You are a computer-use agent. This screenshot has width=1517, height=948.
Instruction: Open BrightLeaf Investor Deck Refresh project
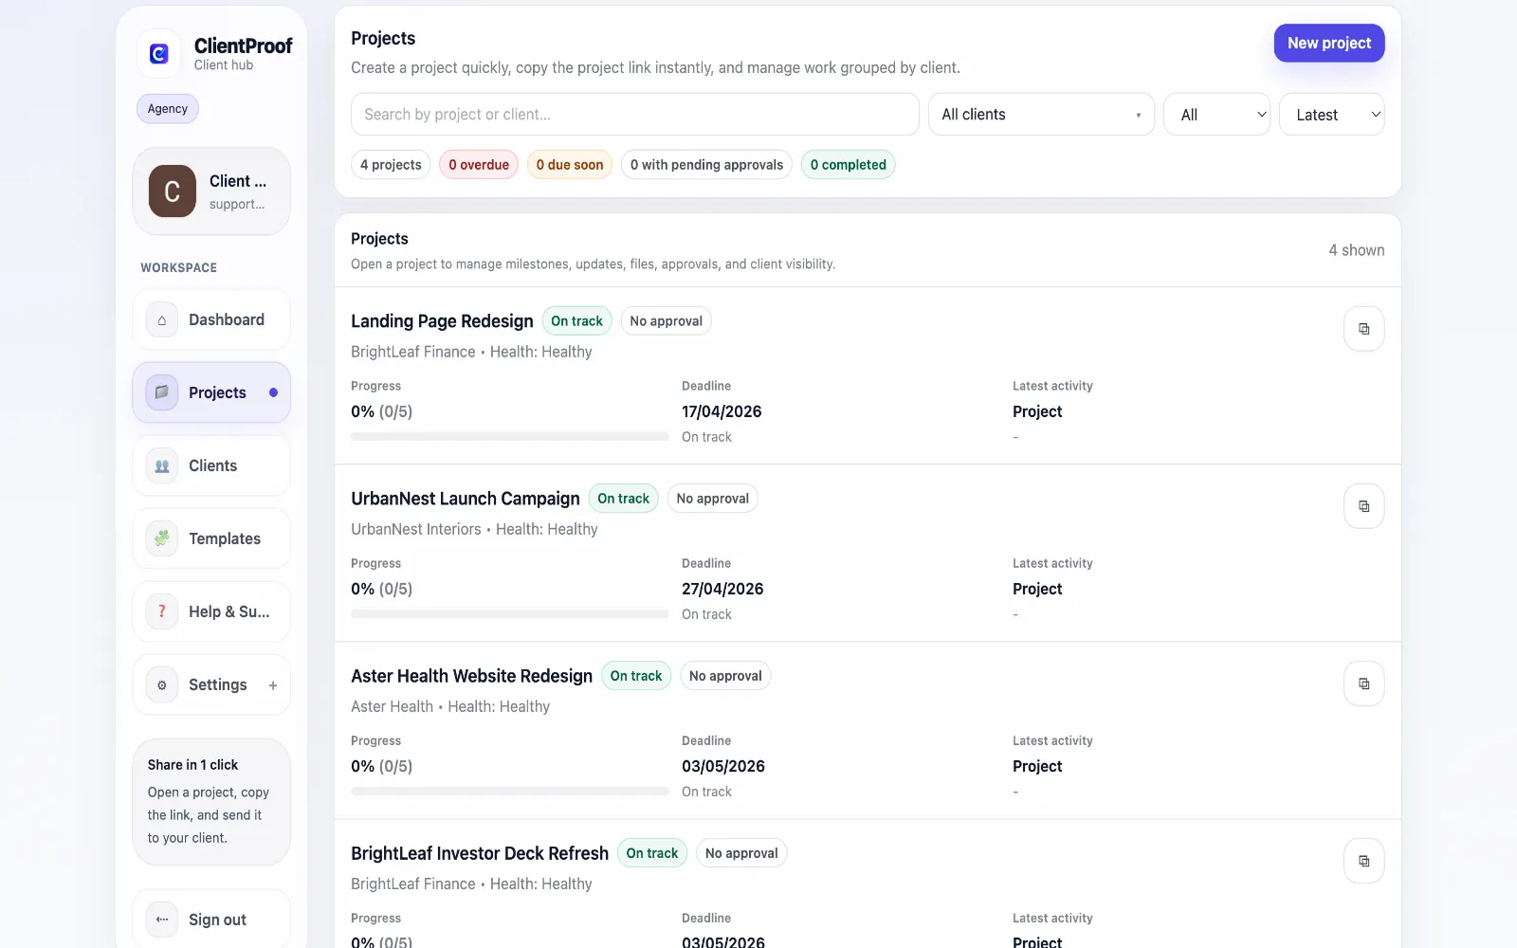480,853
